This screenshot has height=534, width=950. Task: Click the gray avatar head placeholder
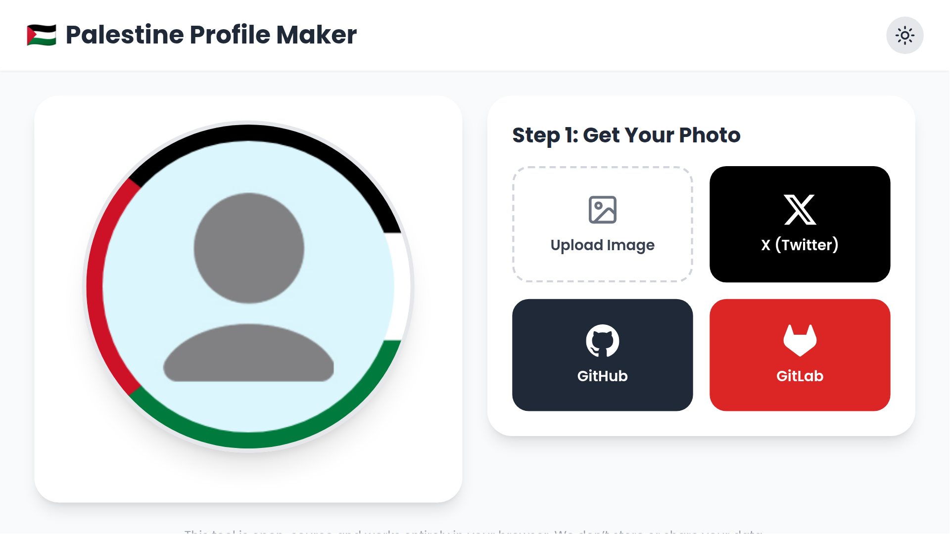pos(249,248)
